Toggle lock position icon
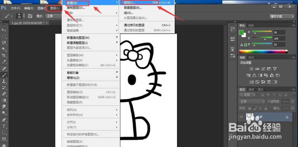The height and width of the screenshot is (147, 298). [x=260, y=109]
